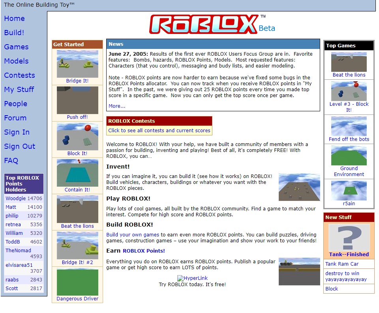Click the Invent! section preview image
The image size is (379, 313).
pyautogui.click(x=299, y=187)
